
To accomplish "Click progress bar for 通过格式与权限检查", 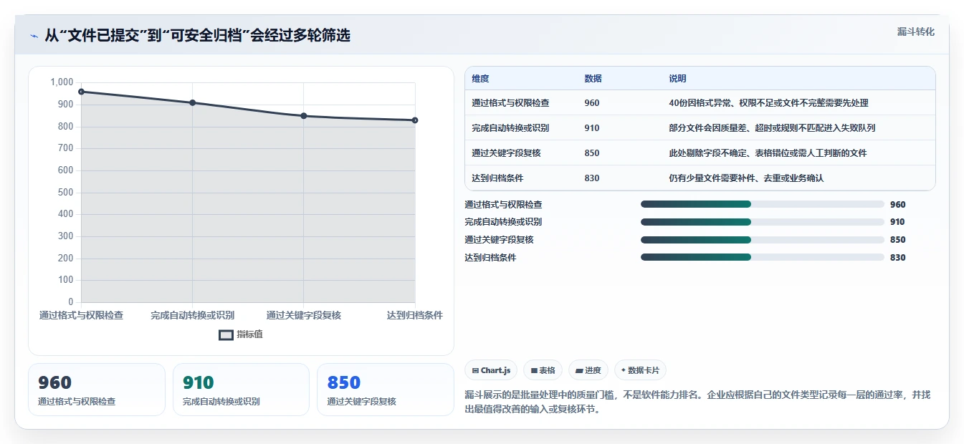I will click(x=763, y=204).
